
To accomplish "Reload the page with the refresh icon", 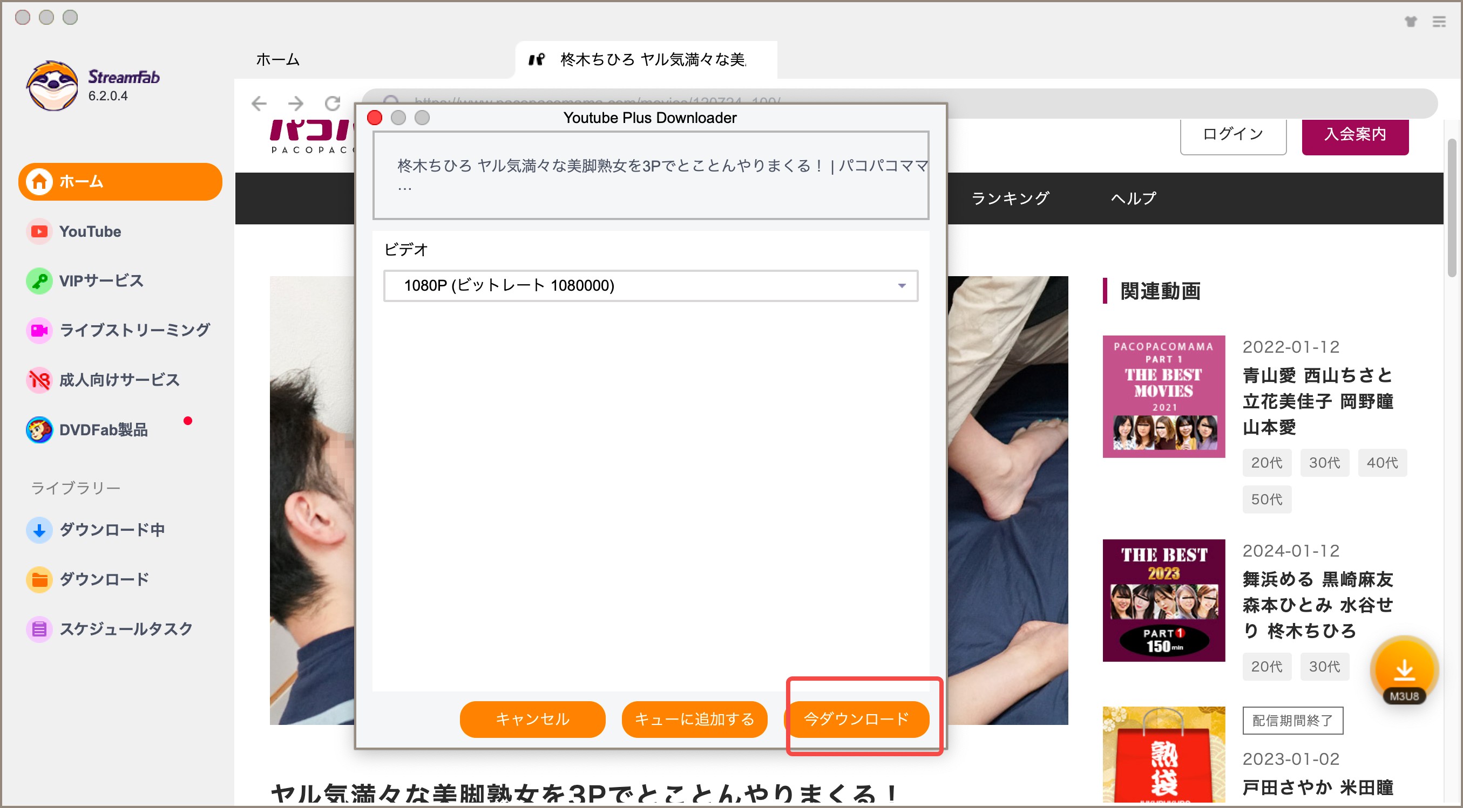I will (x=332, y=103).
